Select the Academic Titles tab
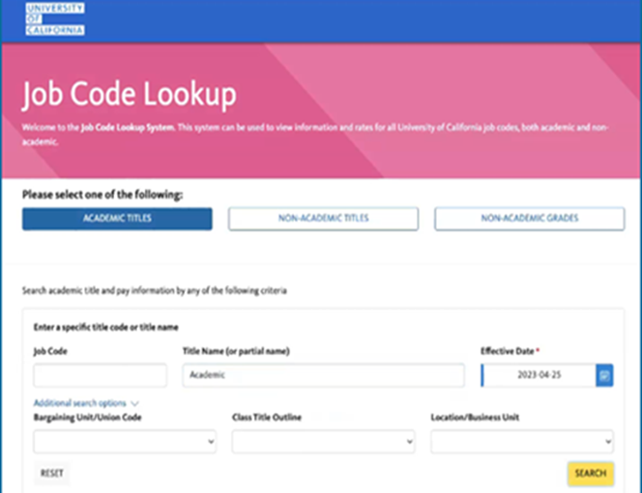This screenshot has width=642, height=493. (117, 218)
